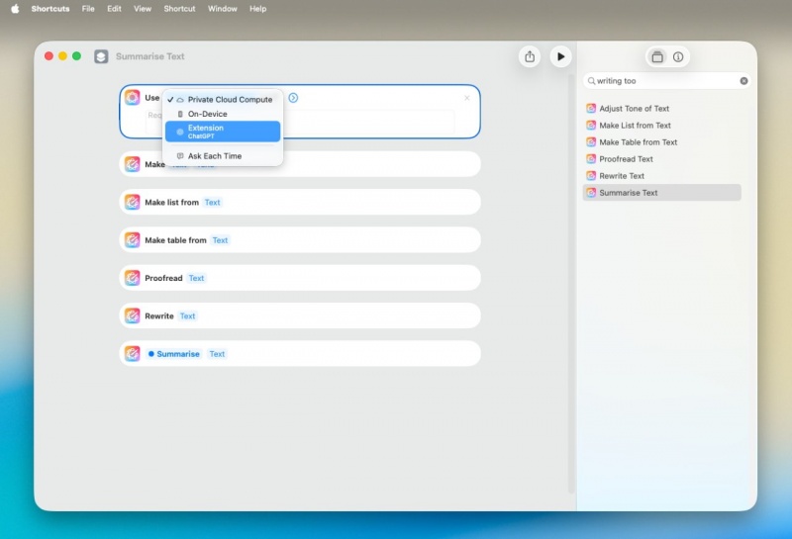Open the File menu

coord(88,9)
